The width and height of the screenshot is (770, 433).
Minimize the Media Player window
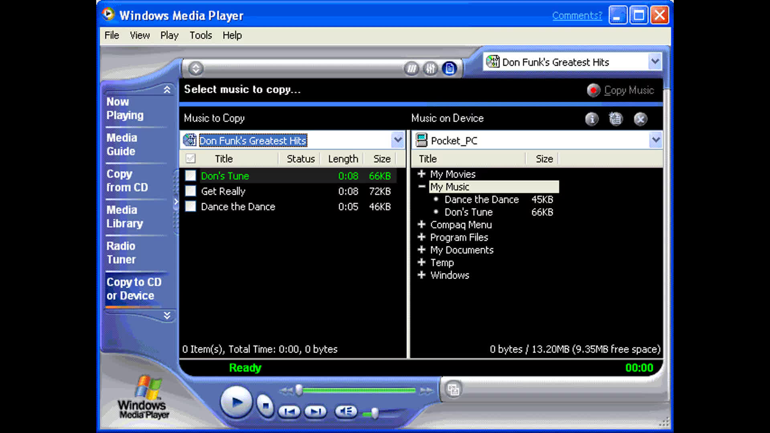pyautogui.click(x=618, y=15)
